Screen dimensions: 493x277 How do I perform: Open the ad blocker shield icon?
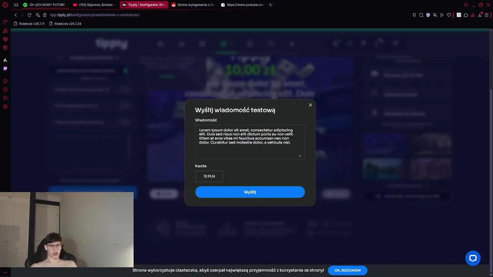coord(428,15)
